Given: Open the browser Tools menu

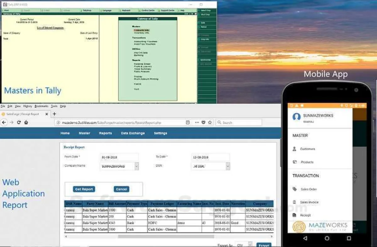Looking at the screenshot, I should [x=54, y=106].
